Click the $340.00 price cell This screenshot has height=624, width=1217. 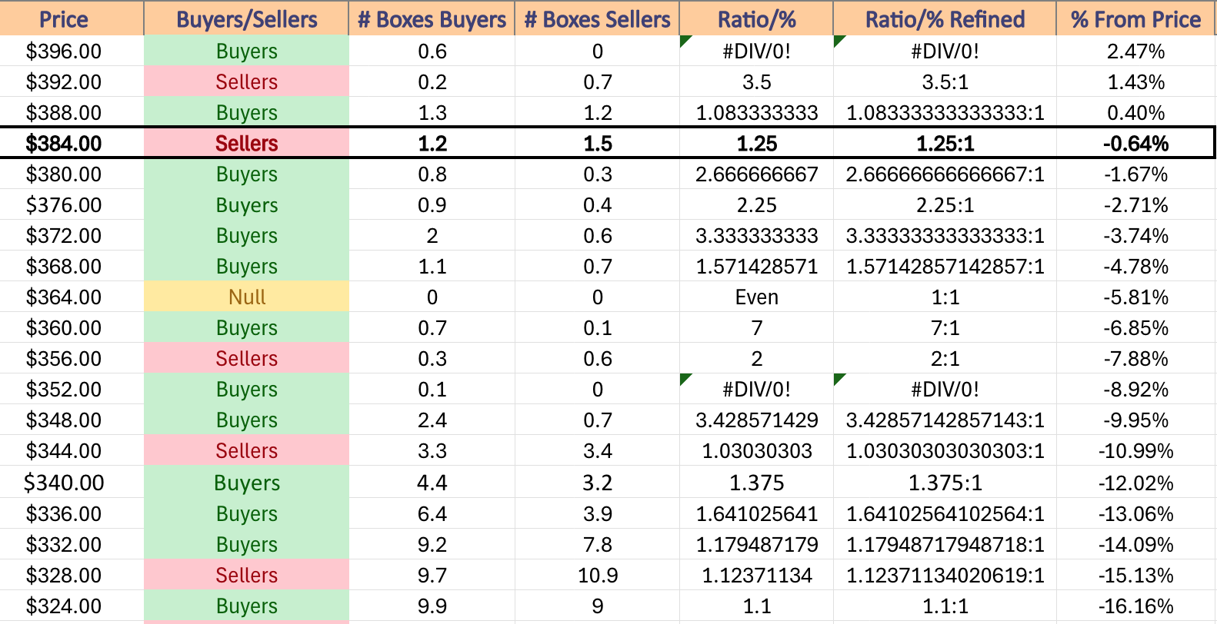pos(72,483)
